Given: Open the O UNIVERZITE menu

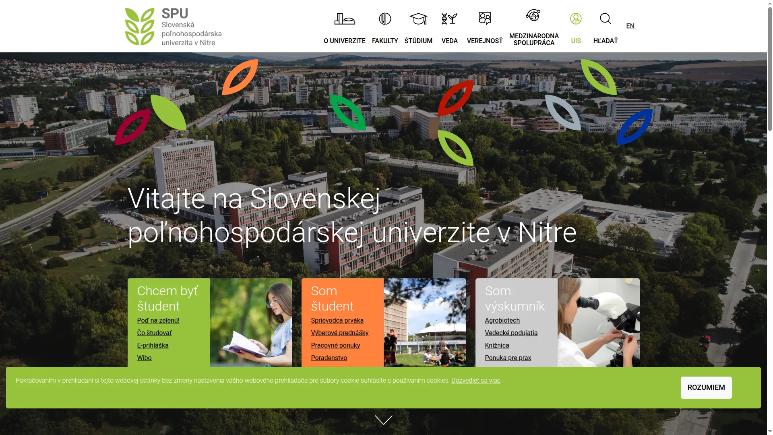Looking at the screenshot, I should pos(345,41).
